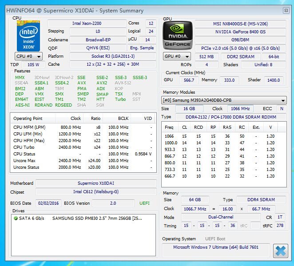Click the AES-NI feature label
This screenshot has width=294, height=266.
point(22,105)
